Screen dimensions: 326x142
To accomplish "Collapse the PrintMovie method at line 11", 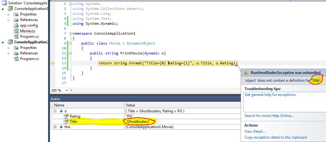I will 70,53.
